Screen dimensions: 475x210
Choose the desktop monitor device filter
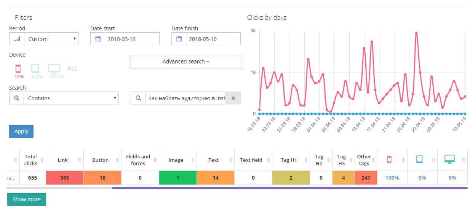pos(54,68)
